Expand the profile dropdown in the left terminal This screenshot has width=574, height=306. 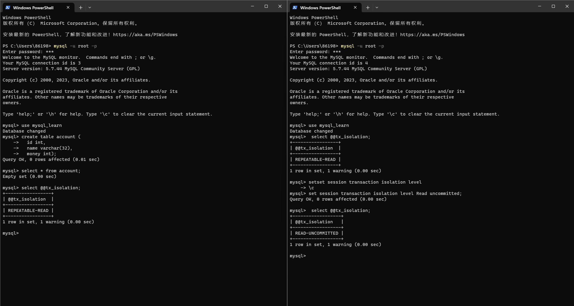point(90,7)
